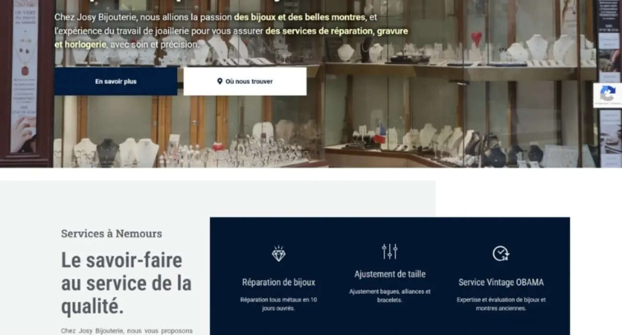
Task: Click the 24-hour clock icon
Action: point(501,253)
